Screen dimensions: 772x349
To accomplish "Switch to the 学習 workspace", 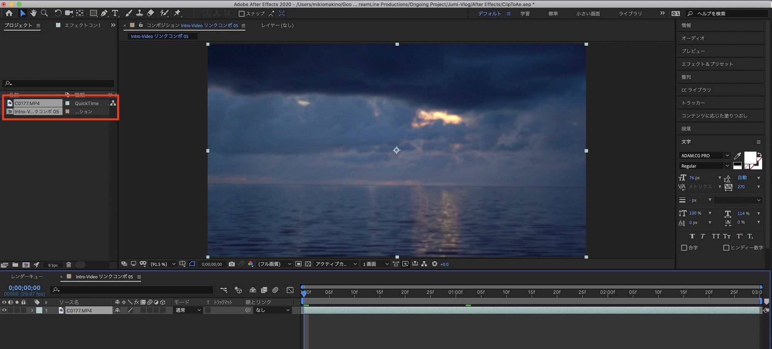I will [525, 14].
